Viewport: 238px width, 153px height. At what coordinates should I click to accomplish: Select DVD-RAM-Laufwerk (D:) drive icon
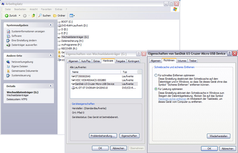(x=59, y=25)
